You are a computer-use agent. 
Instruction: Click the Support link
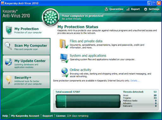48,116
